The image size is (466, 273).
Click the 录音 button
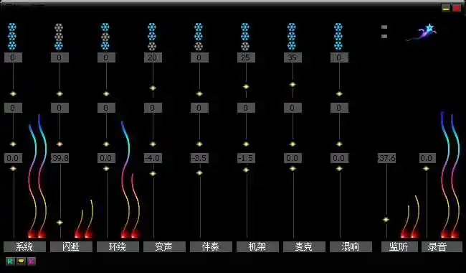tap(442, 247)
